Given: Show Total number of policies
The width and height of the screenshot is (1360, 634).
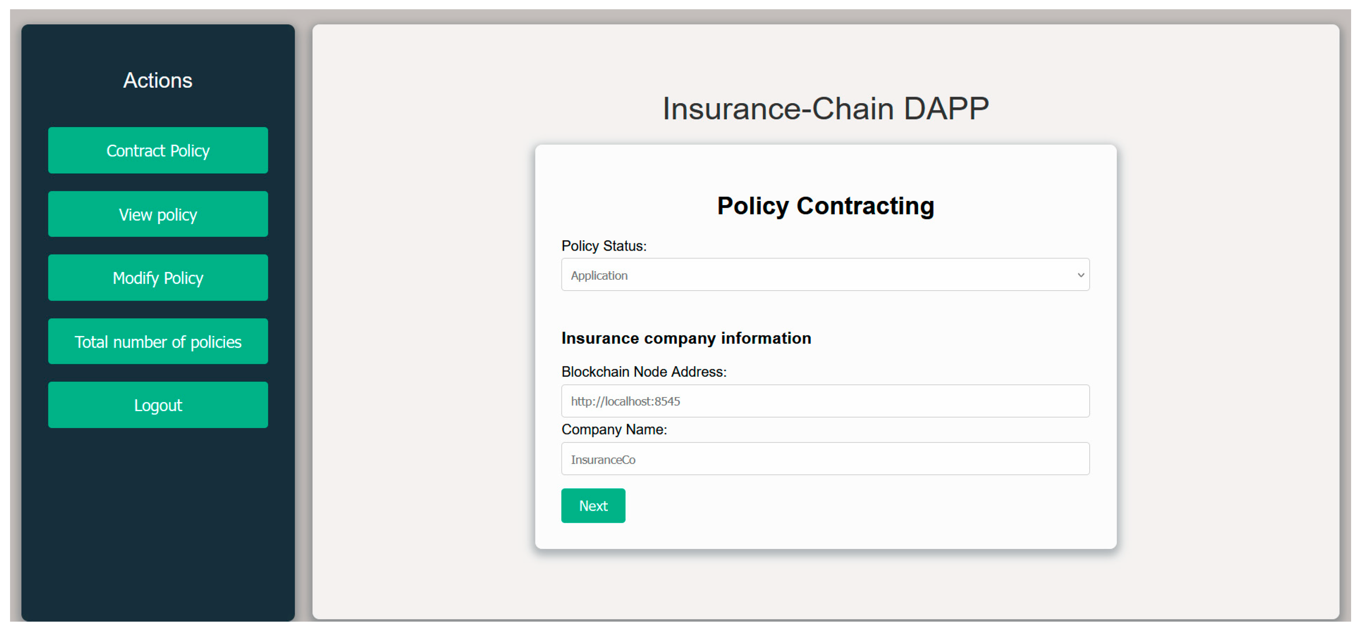Looking at the screenshot, I should pos(158,341).
